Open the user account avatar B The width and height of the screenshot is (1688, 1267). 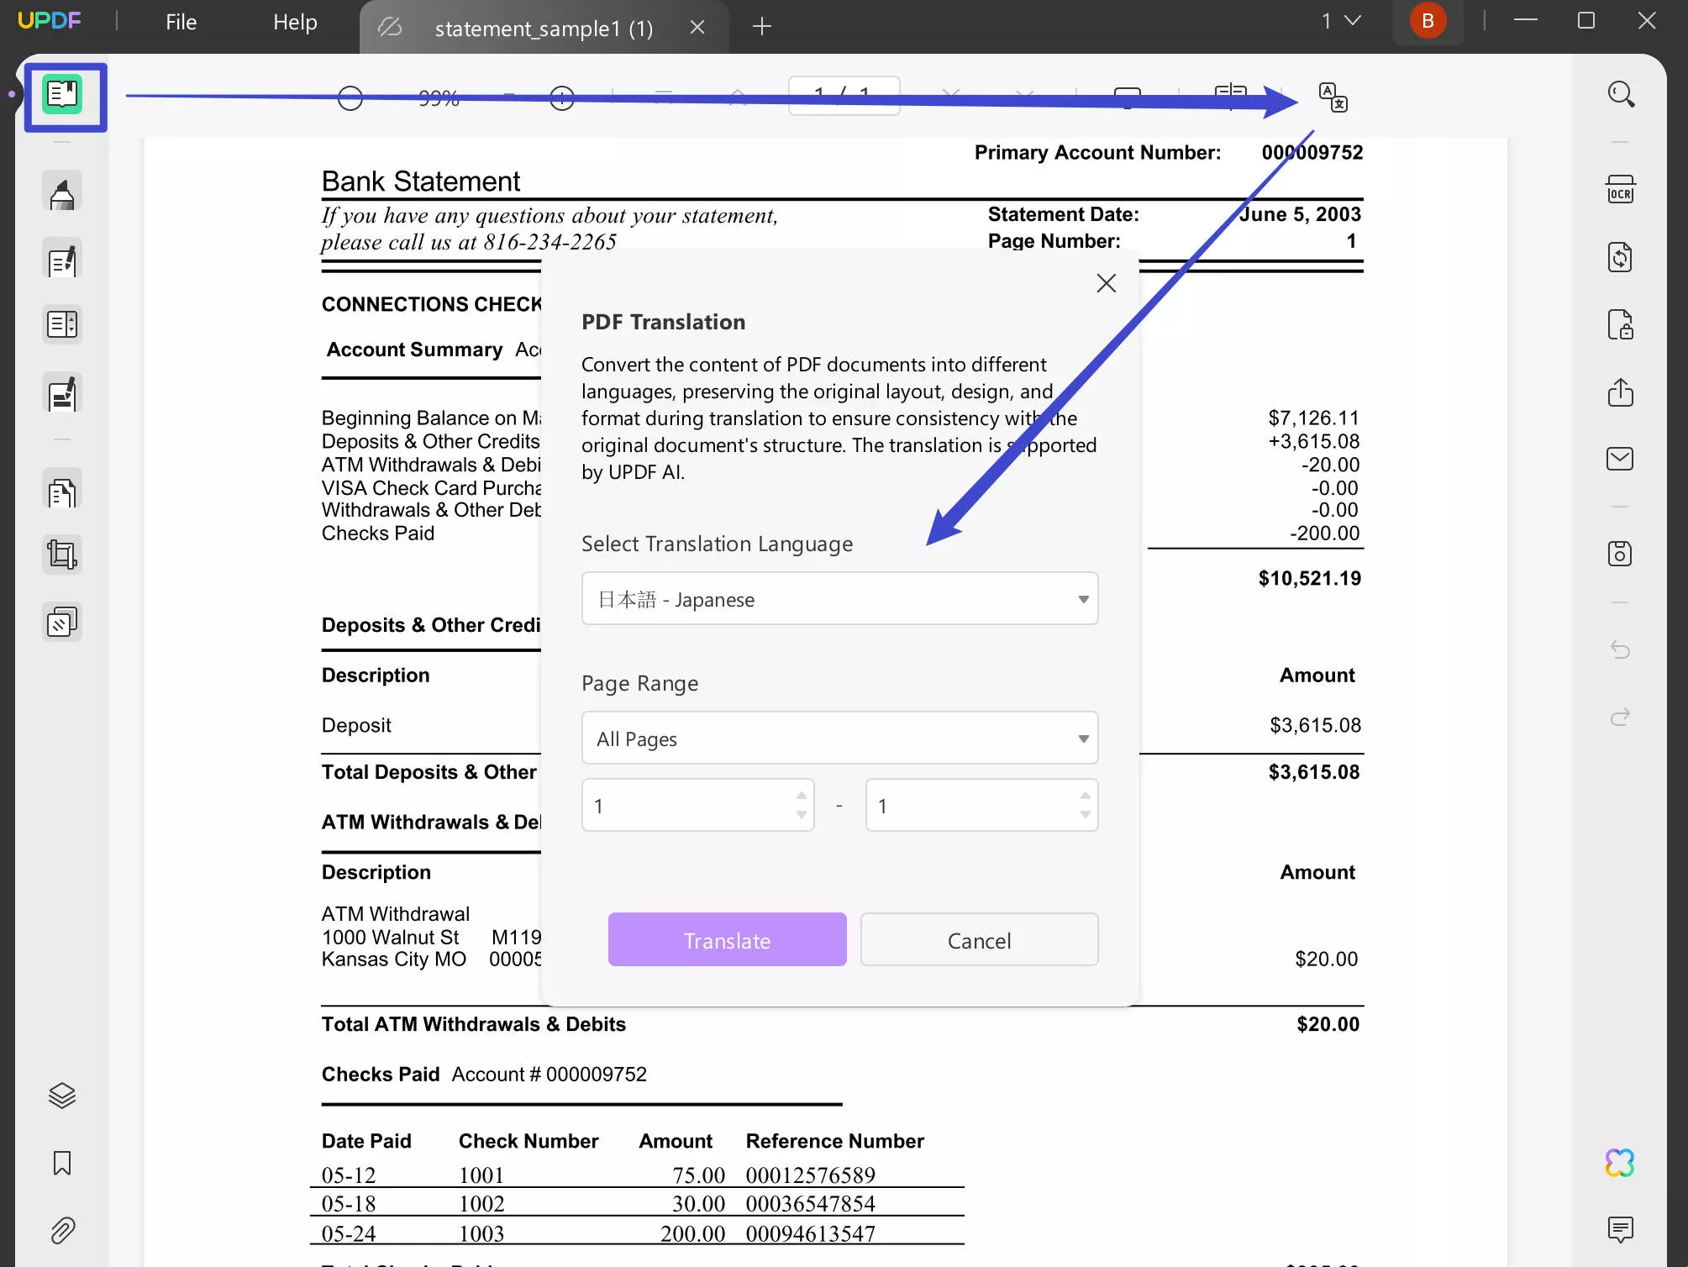tap(1428, 21)
